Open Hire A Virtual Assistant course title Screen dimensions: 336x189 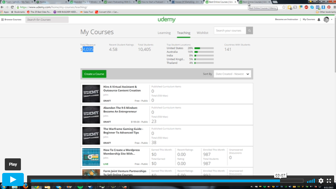click(122, 89)
